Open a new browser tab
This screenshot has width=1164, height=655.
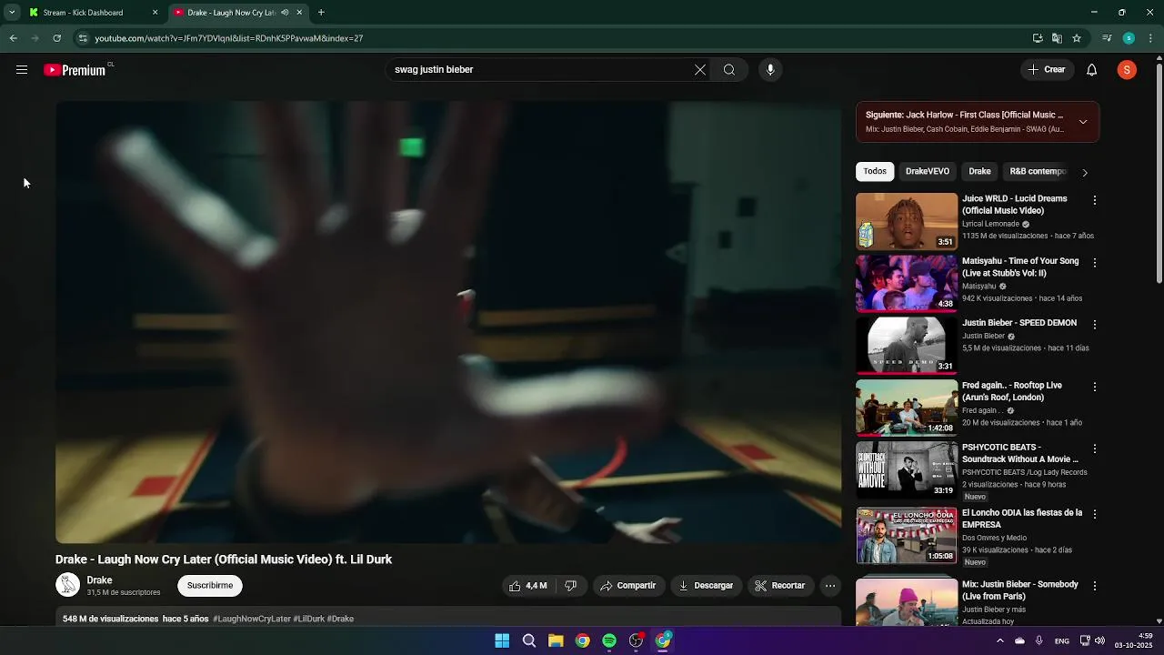point(321,13)
